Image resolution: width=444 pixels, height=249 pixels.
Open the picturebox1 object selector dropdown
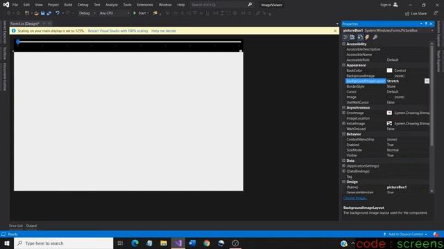point(432,30)
